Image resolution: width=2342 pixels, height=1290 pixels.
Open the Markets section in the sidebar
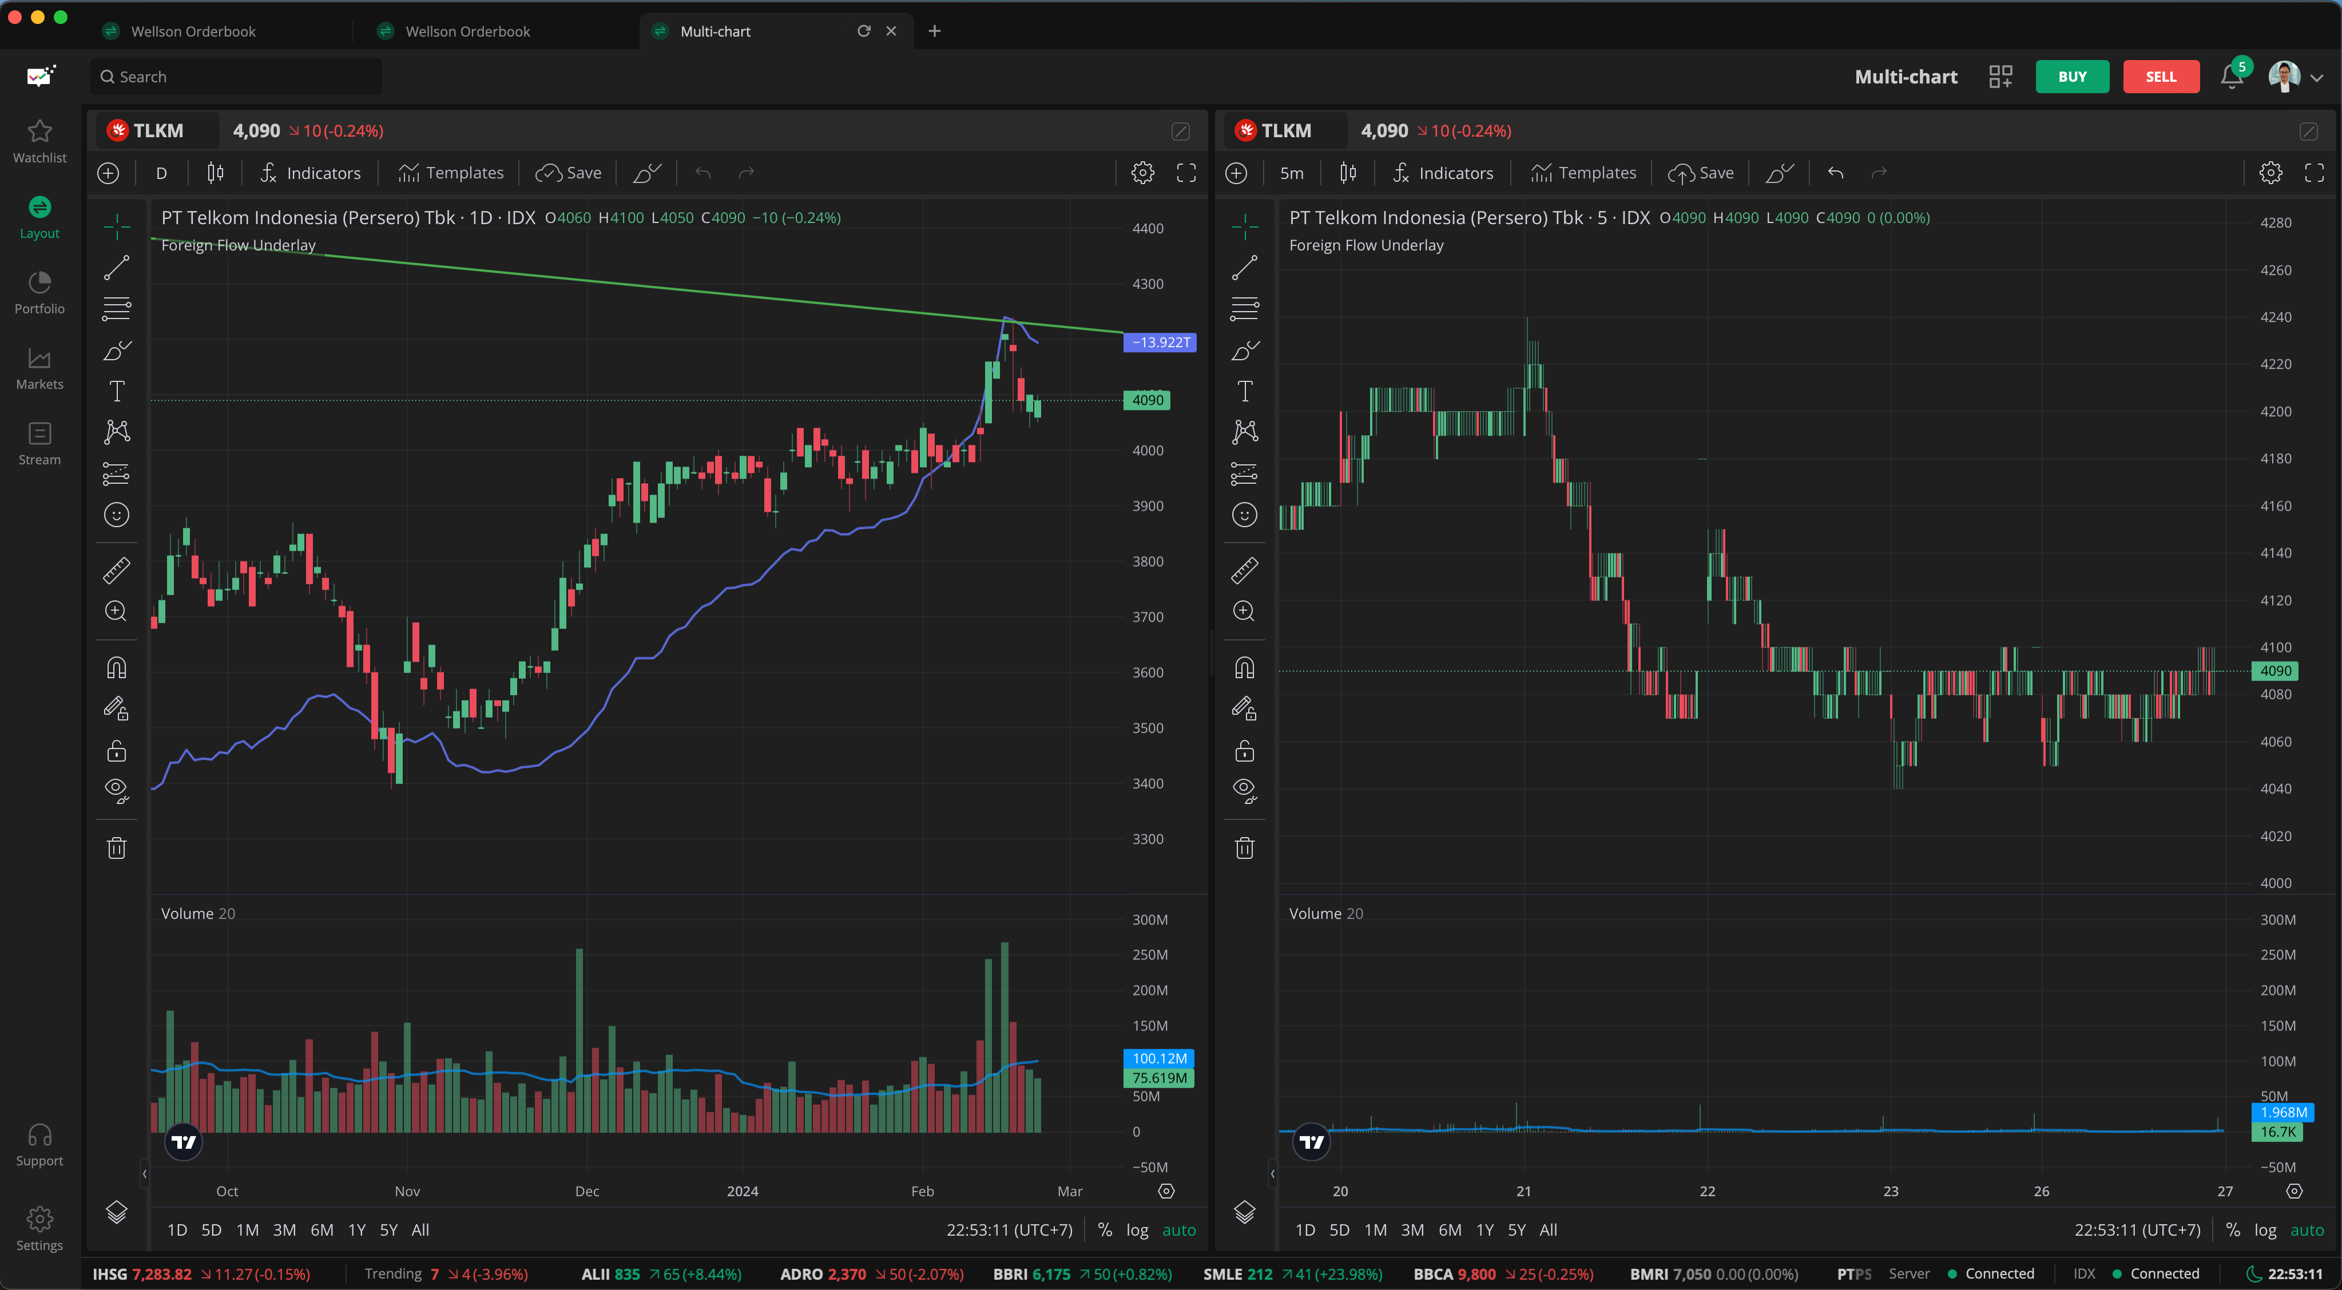click(x=39, y=368)
